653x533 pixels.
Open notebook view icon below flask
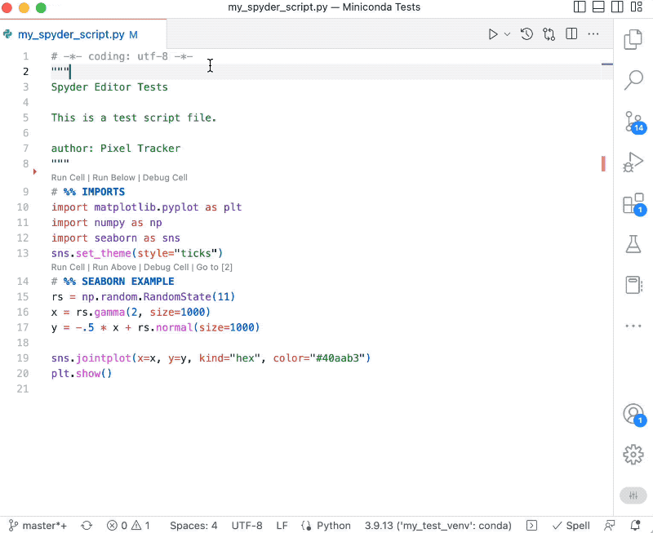click(633, 285)
